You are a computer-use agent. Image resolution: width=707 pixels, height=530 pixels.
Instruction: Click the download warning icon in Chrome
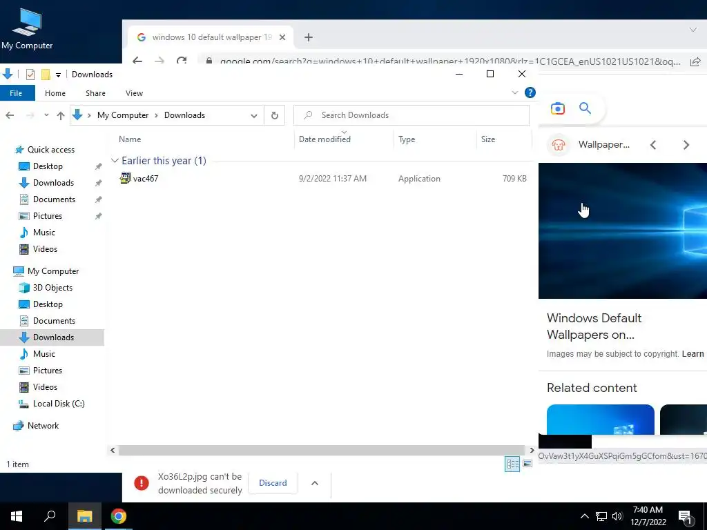tap(141, 483)
